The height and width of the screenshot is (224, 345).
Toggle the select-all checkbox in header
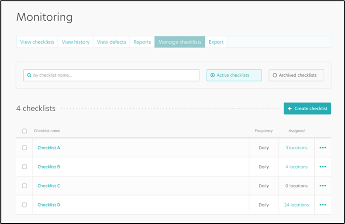[x=24, y=131]
